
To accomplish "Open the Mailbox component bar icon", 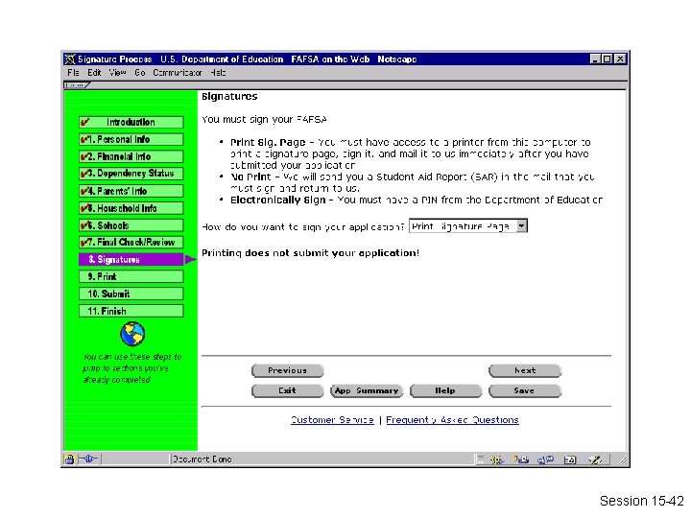I will [x=521, y=459].
